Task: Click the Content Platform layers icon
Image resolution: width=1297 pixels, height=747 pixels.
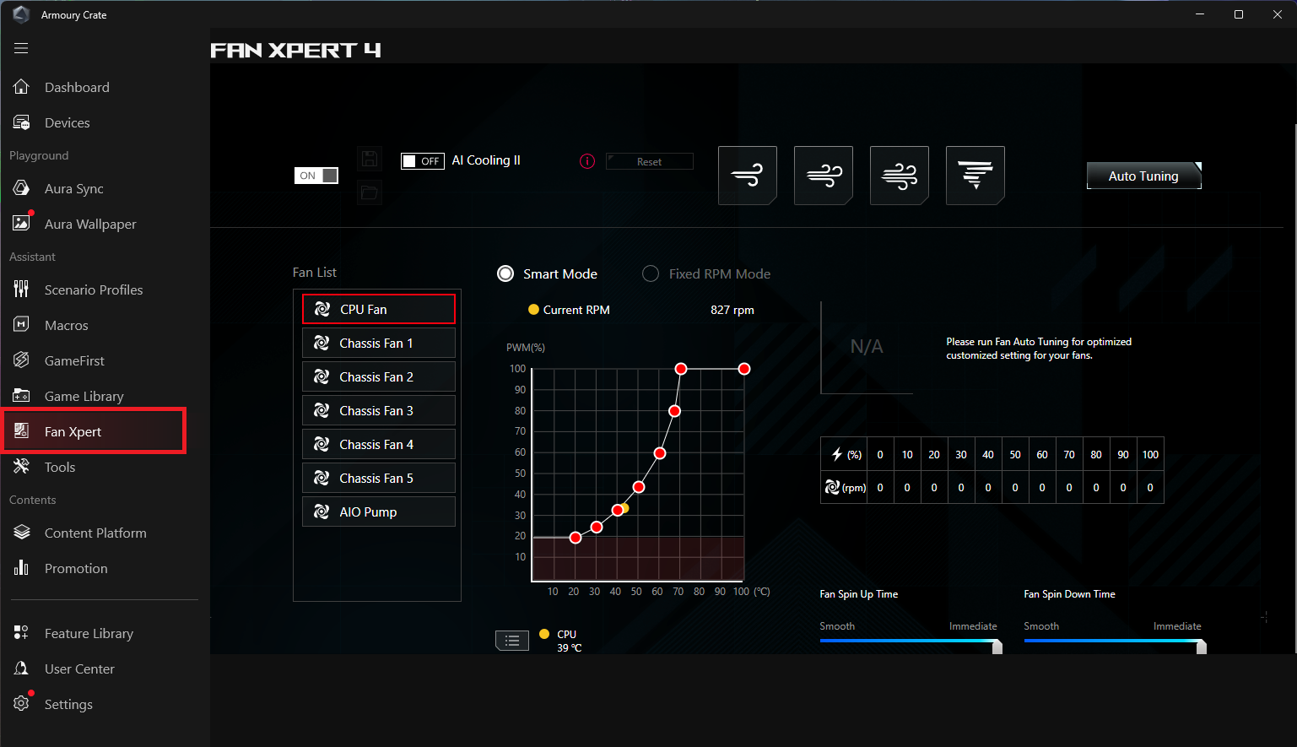Action: pyautogui.click(x=22, y=533)
